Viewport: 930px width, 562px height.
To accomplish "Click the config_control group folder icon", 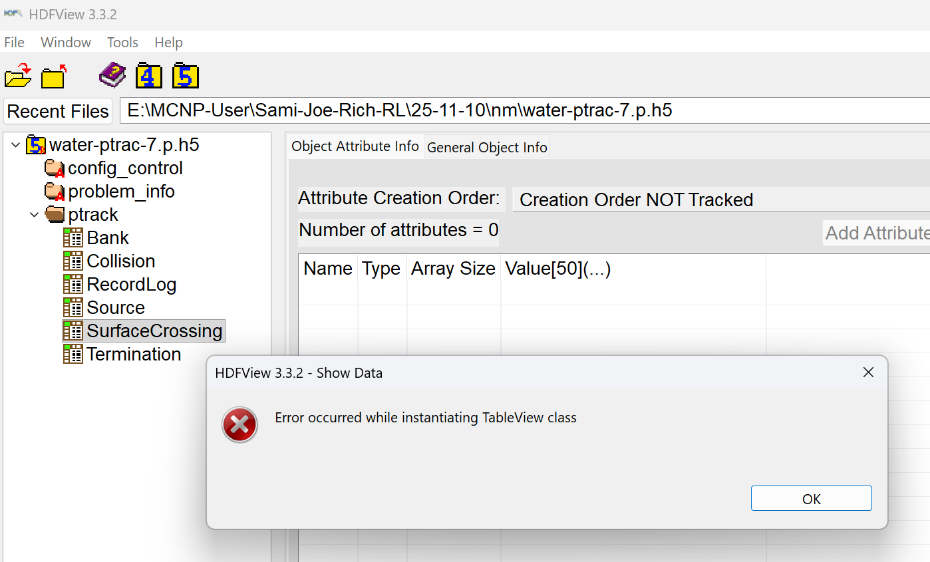I will click(x=54, y=168).
